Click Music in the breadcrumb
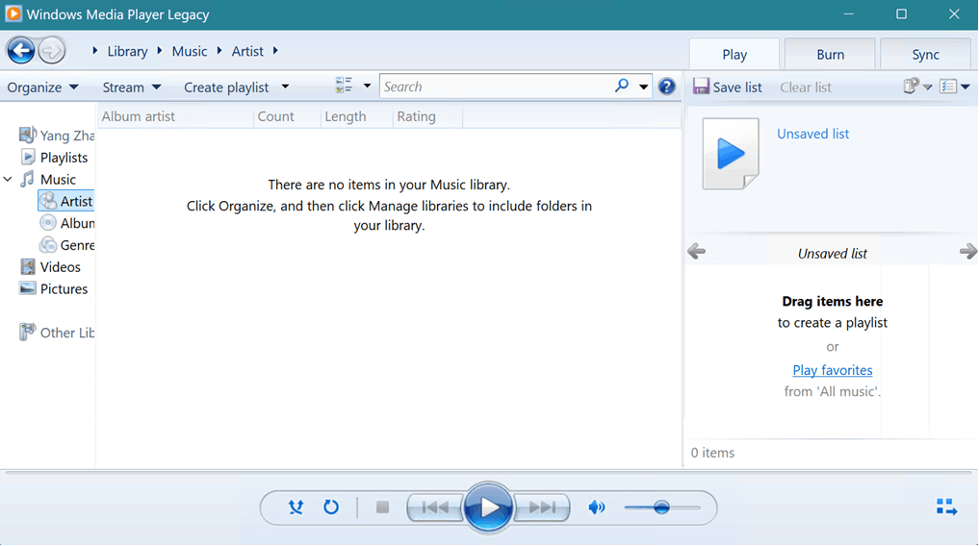Screen dimensions: 979x546 coord(190,51)
